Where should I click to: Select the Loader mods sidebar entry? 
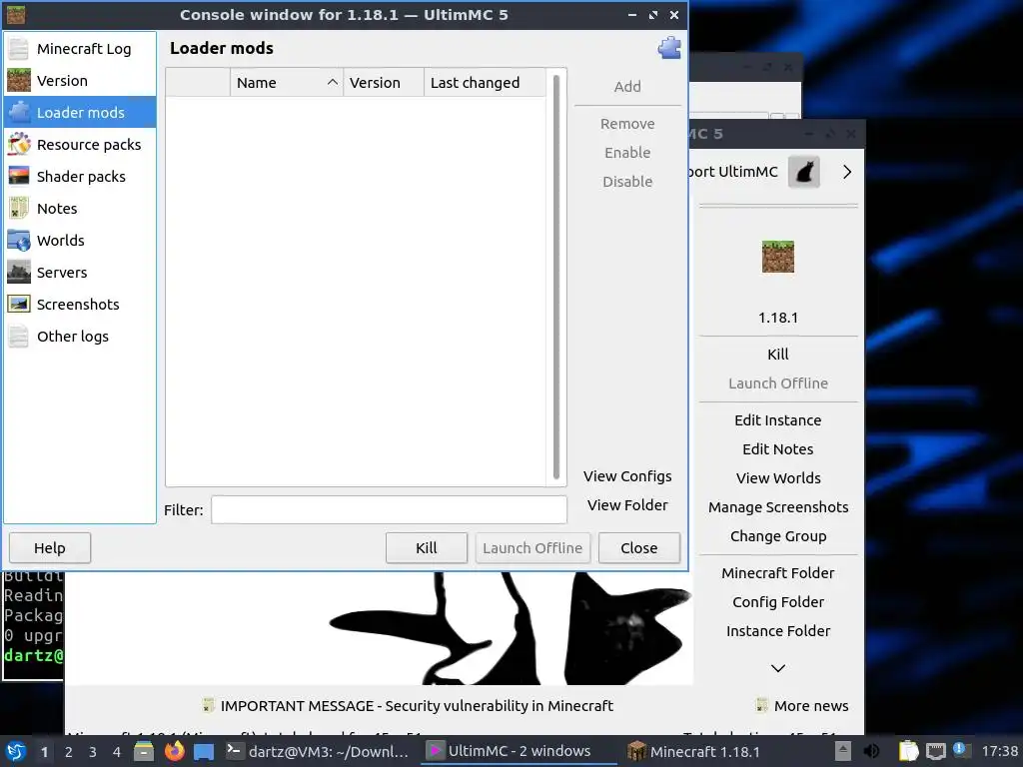(80, 113)
